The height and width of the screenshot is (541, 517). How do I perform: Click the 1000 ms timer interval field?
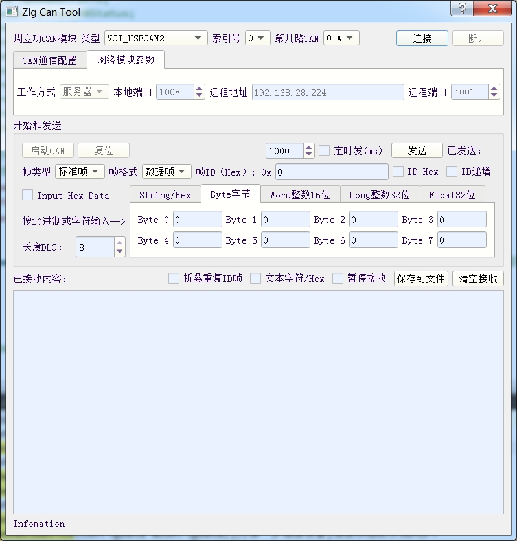(284, 151)
